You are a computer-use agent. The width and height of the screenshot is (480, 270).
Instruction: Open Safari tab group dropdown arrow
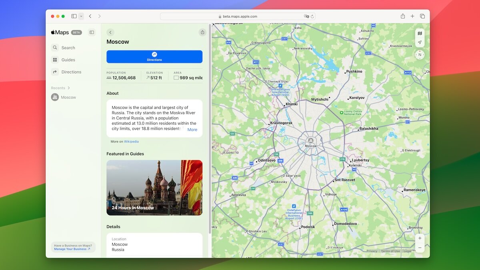tap(81, 16)
